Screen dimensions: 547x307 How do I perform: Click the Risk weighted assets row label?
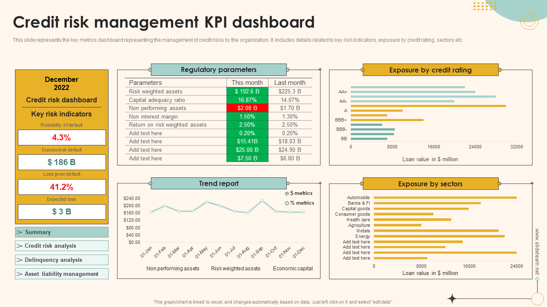(x=156, y=91)
